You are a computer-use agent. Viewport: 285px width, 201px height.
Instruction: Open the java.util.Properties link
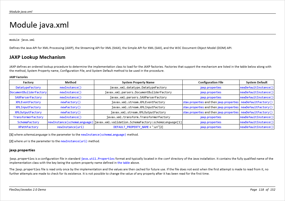pos(98,159)
